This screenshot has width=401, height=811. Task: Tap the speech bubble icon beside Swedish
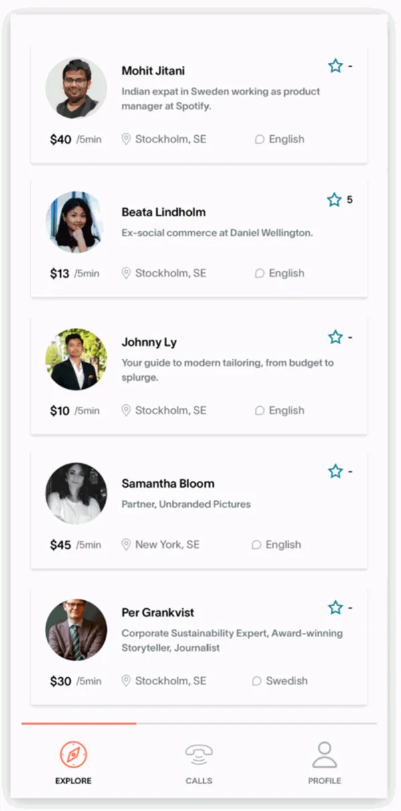[256, 681]
